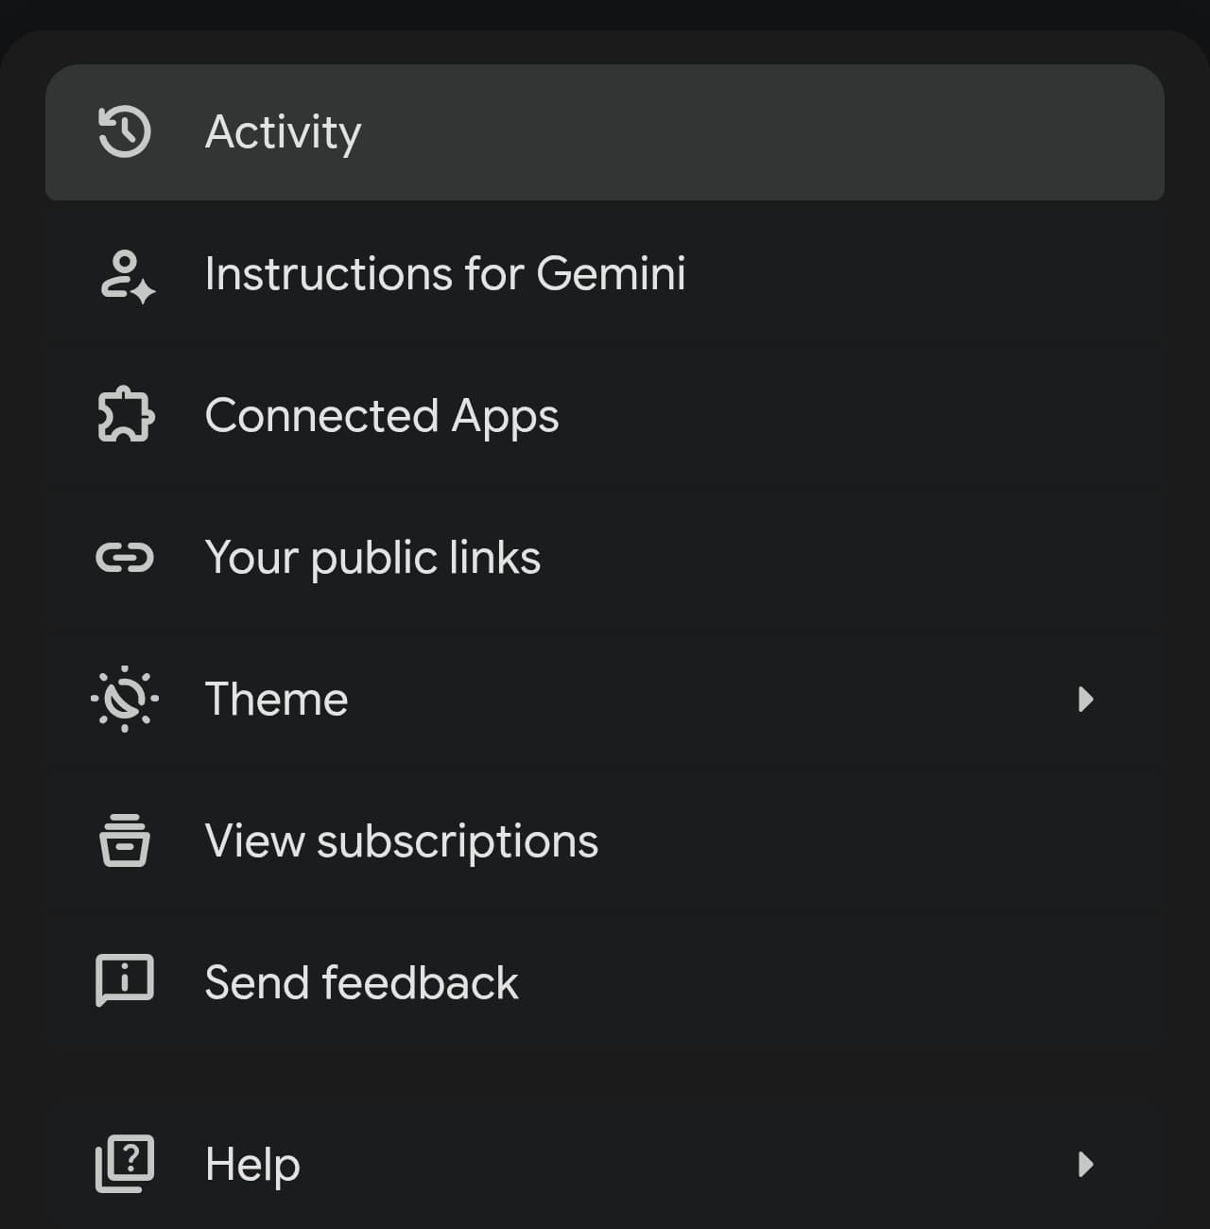Open the Connected Apps entry

[x=381, y=416]
